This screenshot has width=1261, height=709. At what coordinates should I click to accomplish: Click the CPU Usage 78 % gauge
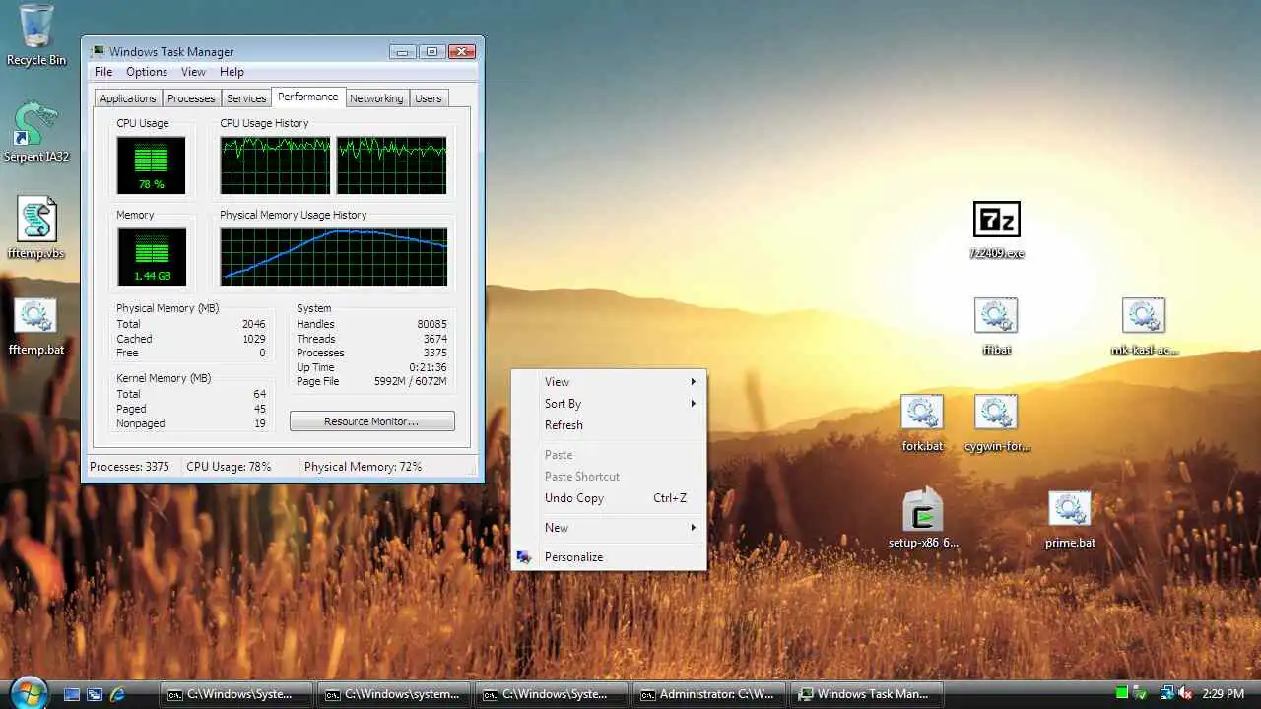tap(151, 165)
